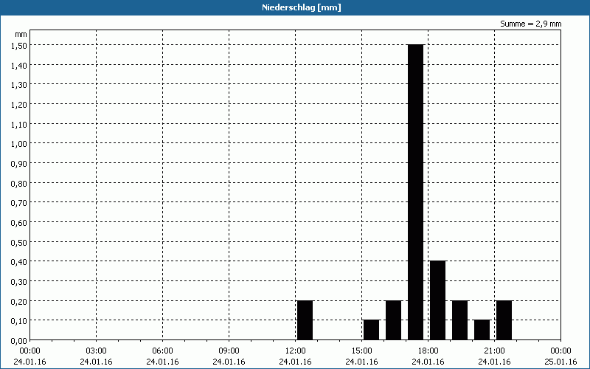
Task: Click the 0,10 bar right after 15:00
Action: (372, 330)
